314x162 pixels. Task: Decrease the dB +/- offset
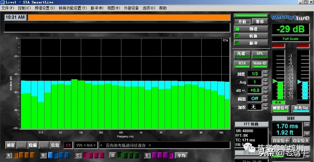tap(265, 92)
